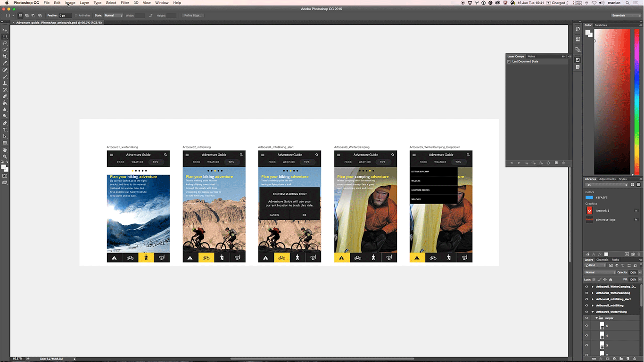Image resolution: width=644 pixels, height=362 pixels.
Task: Open the Style dropdown in options bar
Action: click(113, 16)
